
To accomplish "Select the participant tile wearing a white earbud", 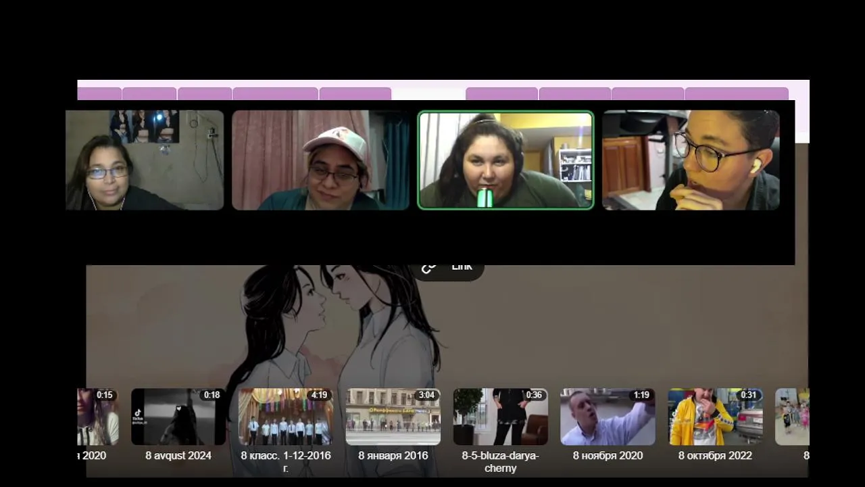I will tap(691, 160).
